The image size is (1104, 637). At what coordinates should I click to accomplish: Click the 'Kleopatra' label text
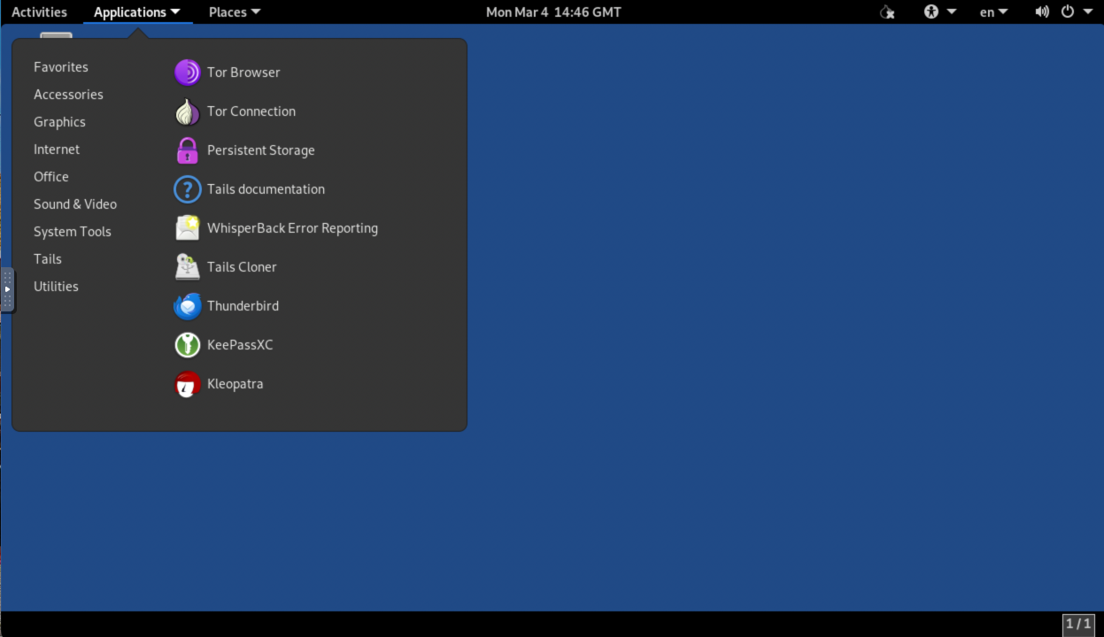coord(235,384)
